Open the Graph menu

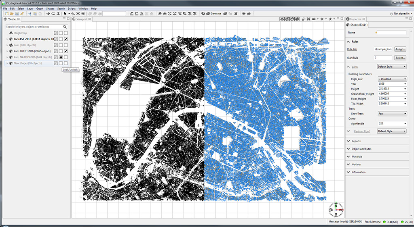pos(40,8)
